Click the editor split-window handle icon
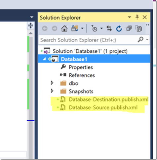This screenshot has width=157, height=160. [31, 25]
